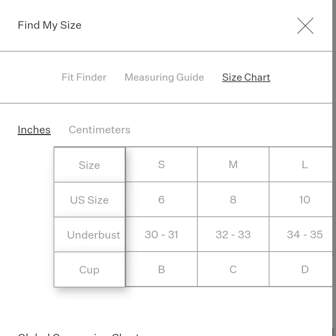This screenshot has height=336, width=336.
Task: Select the S size column cell
Action: pyautogui.click(x=161, y=164)
